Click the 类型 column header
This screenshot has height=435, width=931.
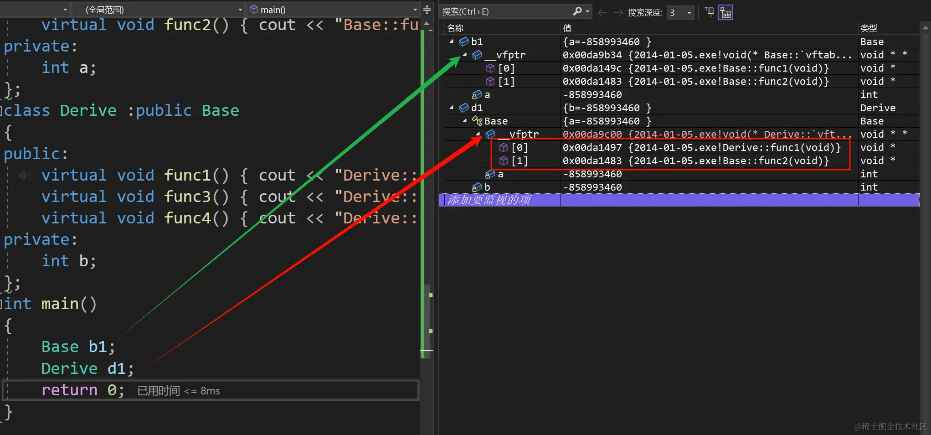tap(889, 28)
